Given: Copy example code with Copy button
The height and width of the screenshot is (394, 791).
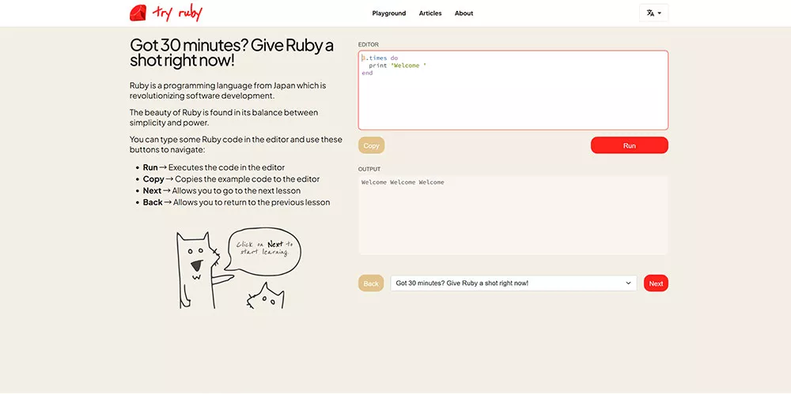Looking at the screenshot, I should (371, 145).
